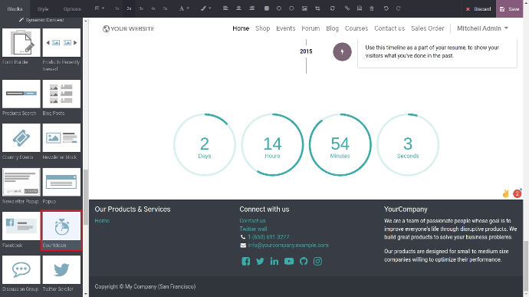Open the Sales Order menu item
This screenshot has width=529, height=297.
pyautogui.click(x=428, y=28)
